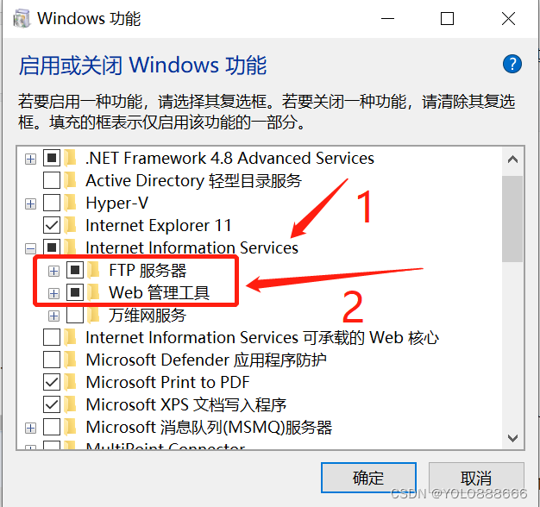The height and width of the screenshot is (507, 540).
Task: Uncheck the Internet Explorer 11 checkbox
Action: pos(52,225)
